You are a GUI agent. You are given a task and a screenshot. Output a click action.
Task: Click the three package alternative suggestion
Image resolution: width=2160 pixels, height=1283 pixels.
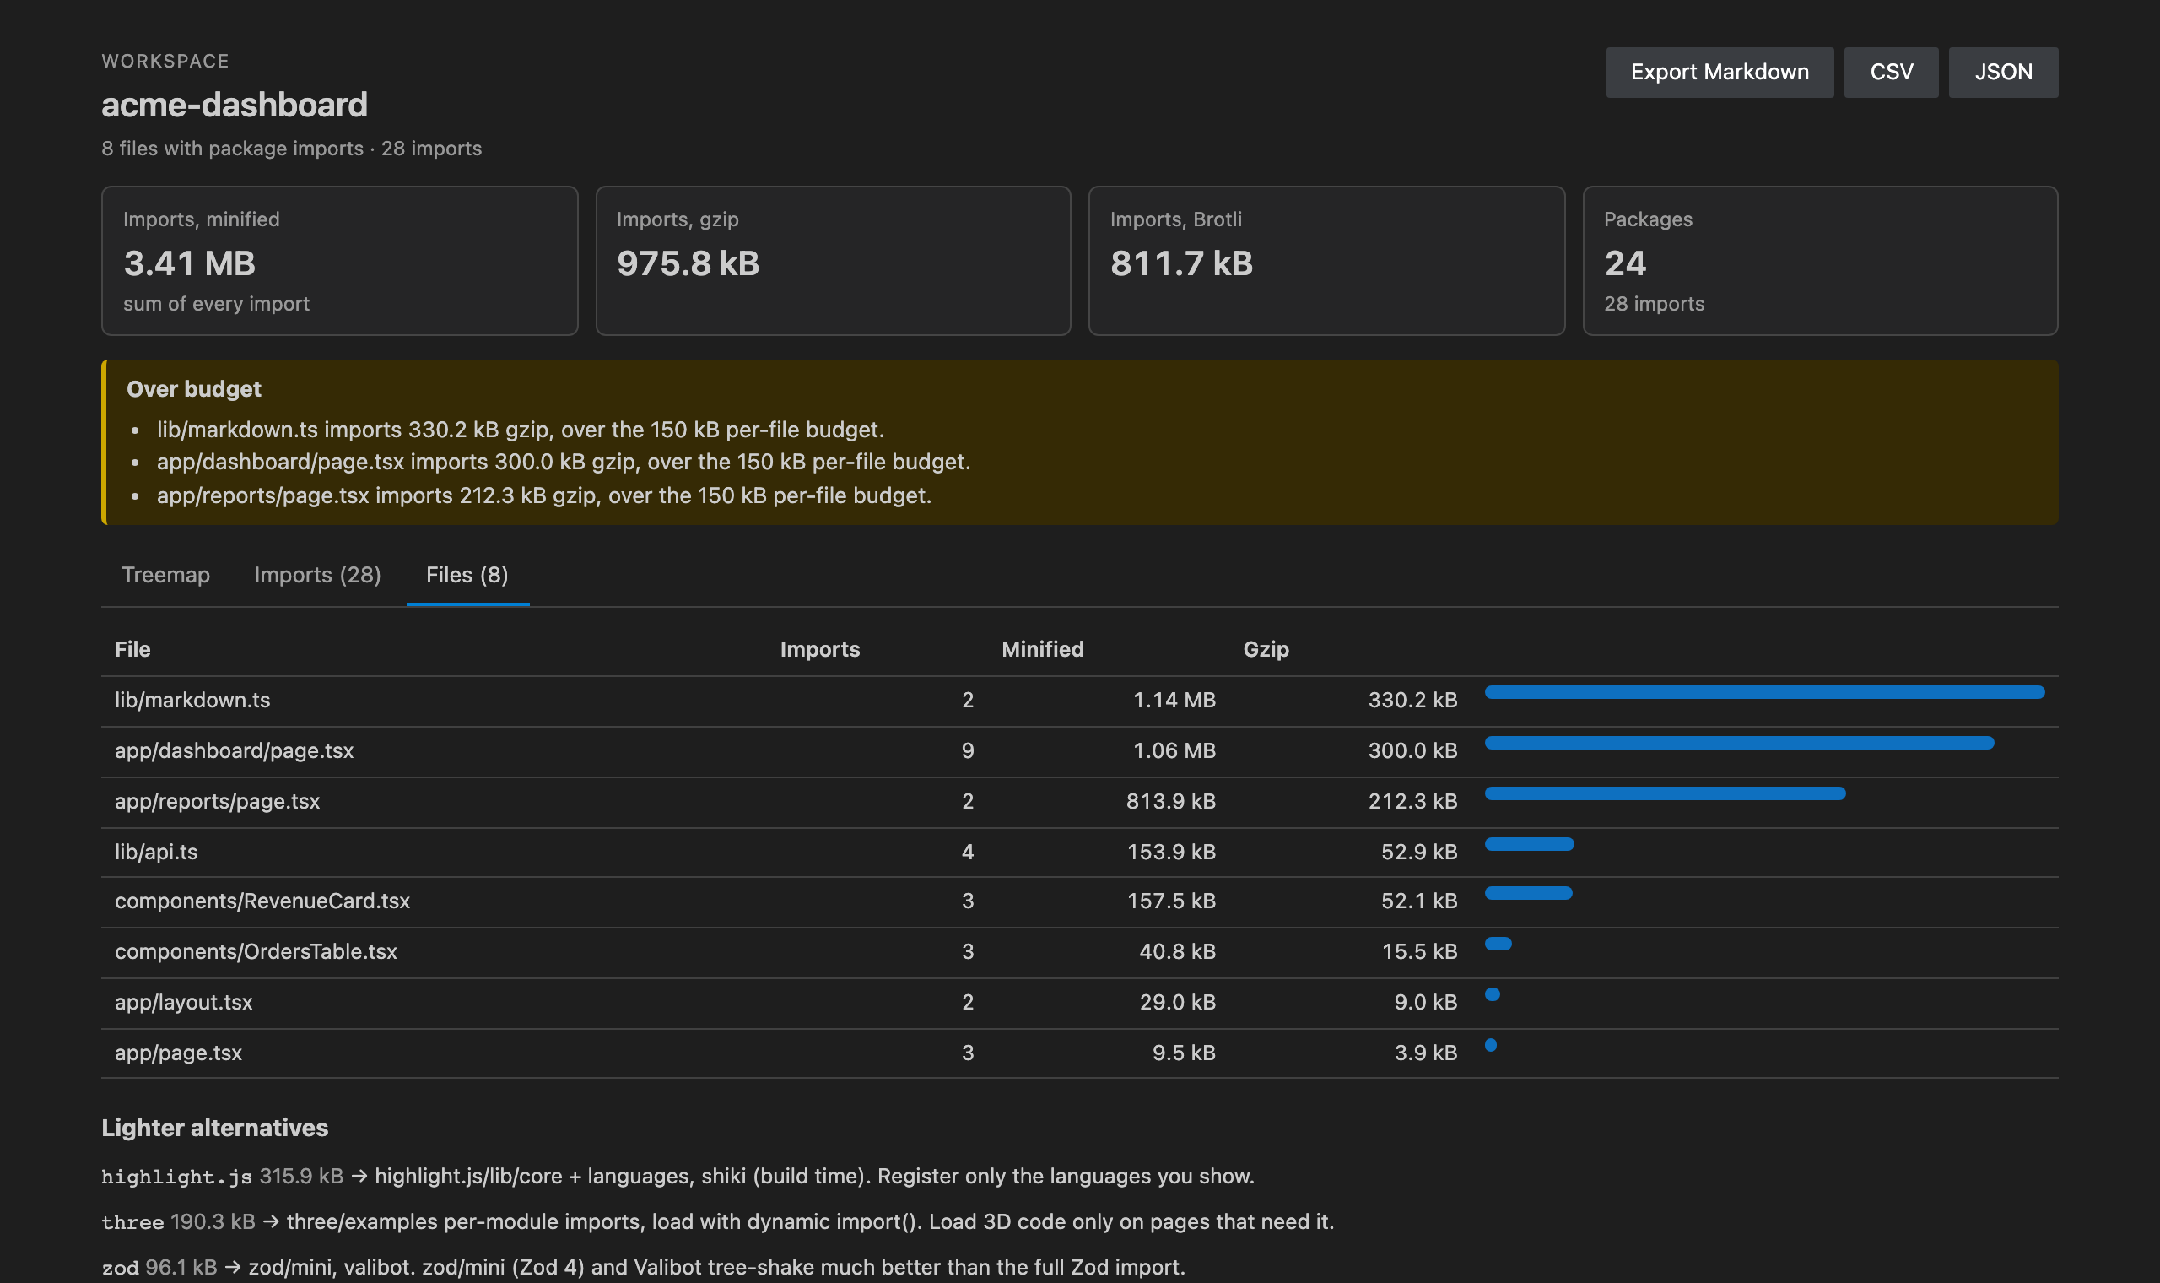[x=718, y=1222]
